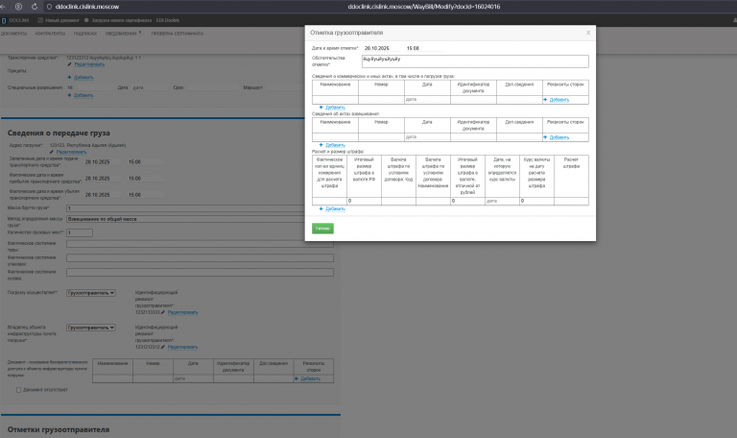This screenshot has height=438, width=737.
Task: Click 'Добавить' under the commercial acts table
Action: pos(335,108)
